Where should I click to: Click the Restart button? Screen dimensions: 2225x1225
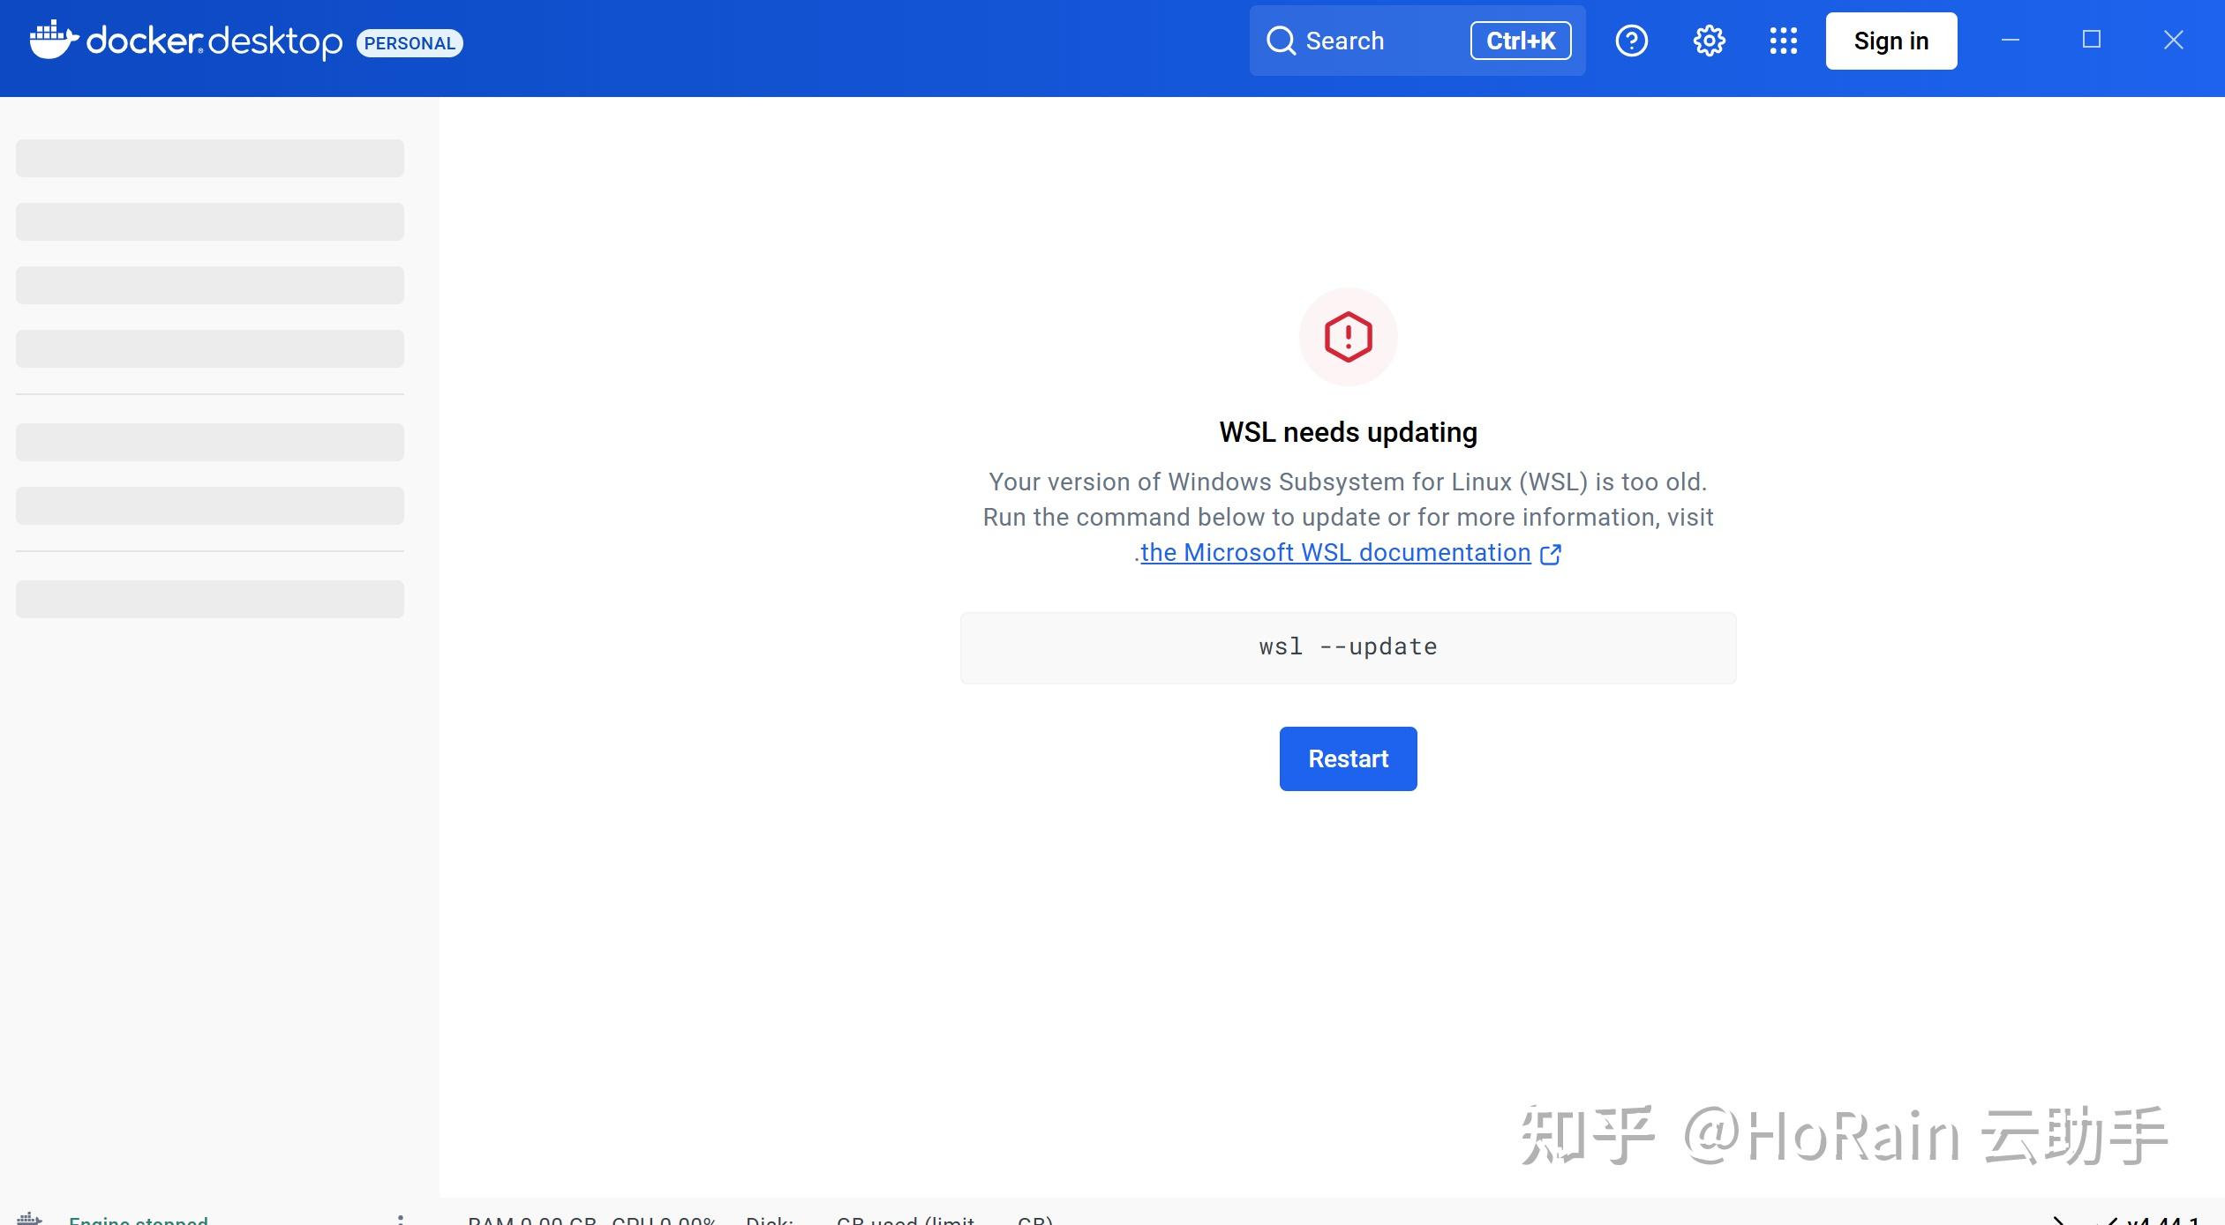coord(1347,758)
